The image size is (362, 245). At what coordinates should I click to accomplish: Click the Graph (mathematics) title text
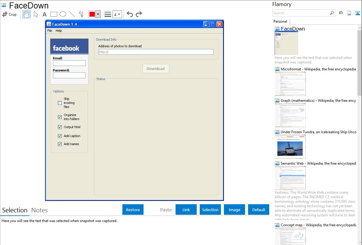click(x=318, y=101)
